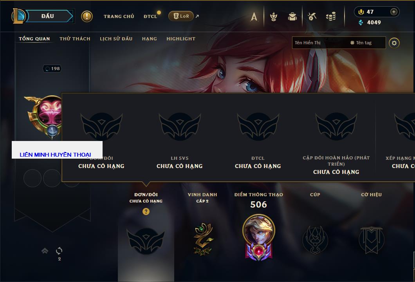Click the level-up chevron icon in banner
415x282 pixels.
point(45,251)
